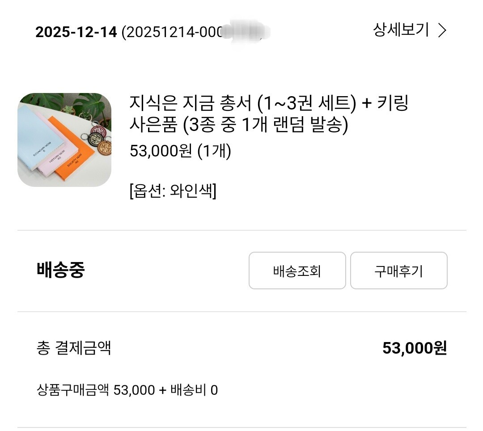Click the arrow icon beside 상세보기
The width and height of the screenshot is (483, 431).
coord(442,30)
